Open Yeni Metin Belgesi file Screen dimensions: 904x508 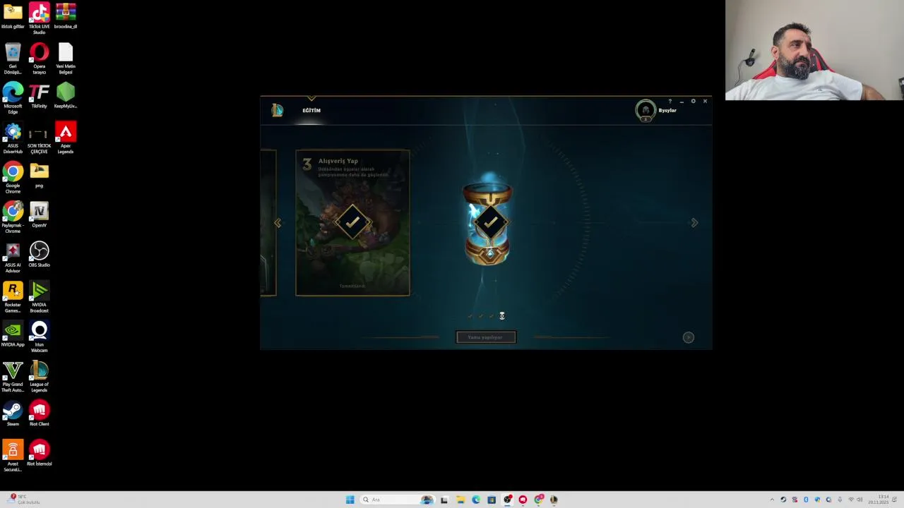coord(66,59)
